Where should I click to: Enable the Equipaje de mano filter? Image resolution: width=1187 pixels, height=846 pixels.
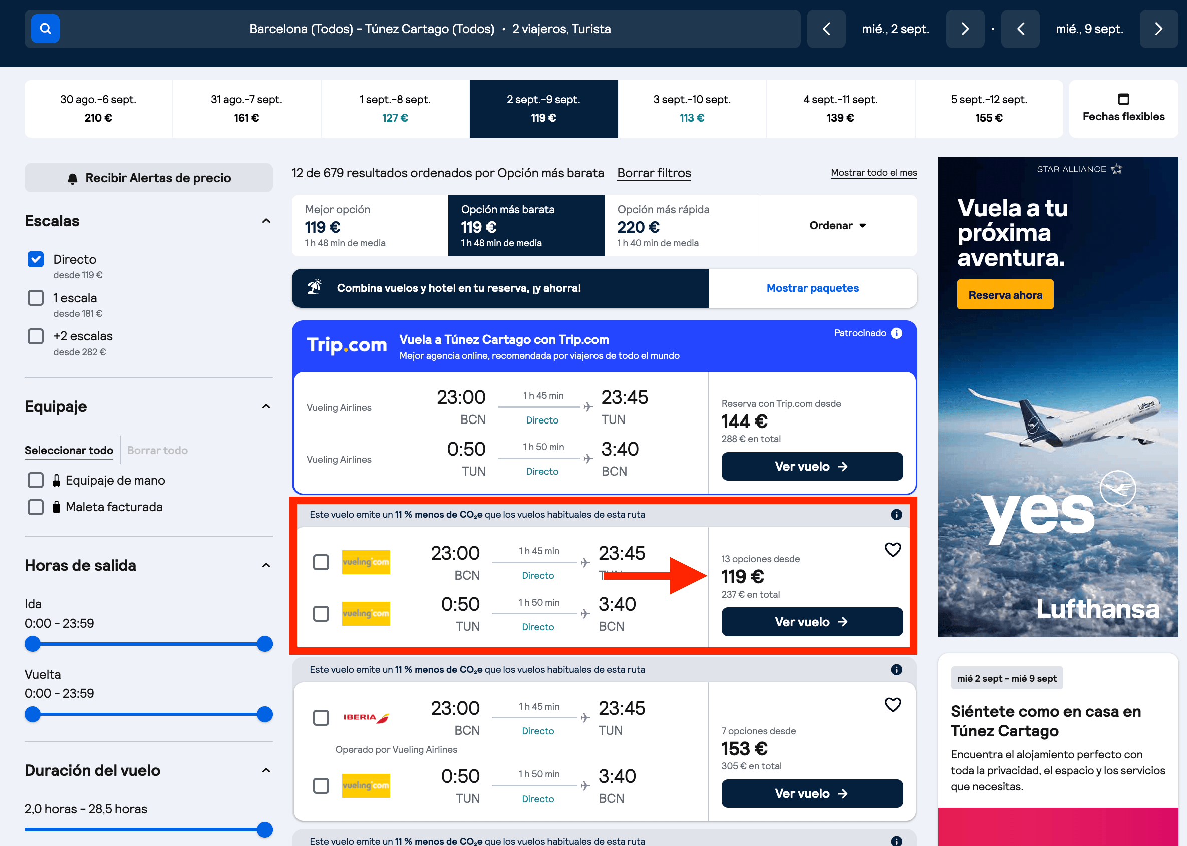point(36,480)
